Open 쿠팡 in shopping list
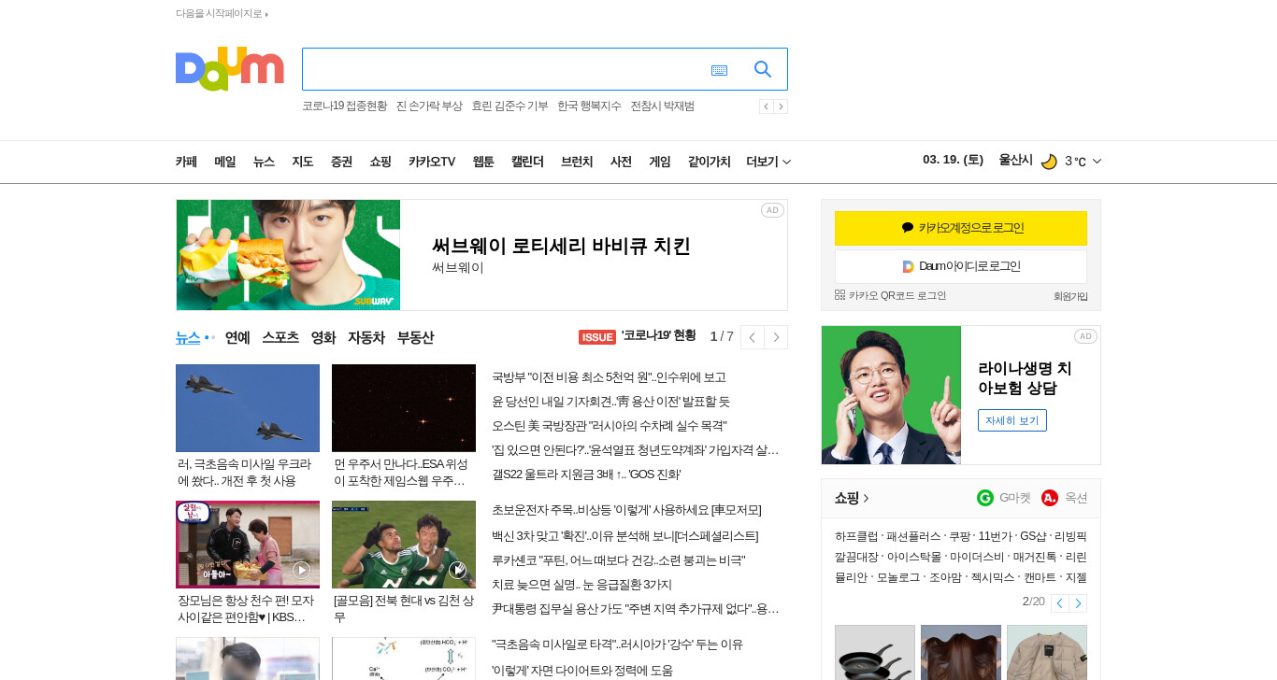The width and height of the screenshot is (1277, 680). [959, 536]
